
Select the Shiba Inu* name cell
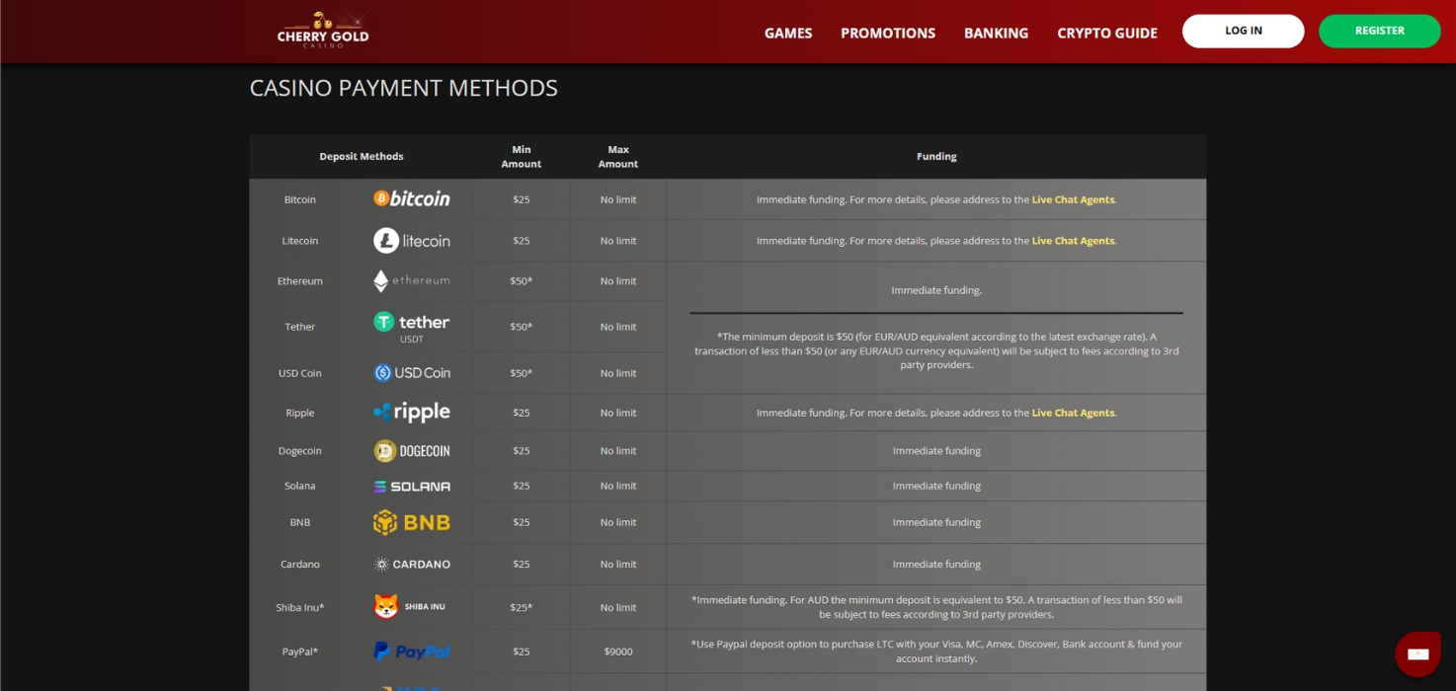coord(300,607)
